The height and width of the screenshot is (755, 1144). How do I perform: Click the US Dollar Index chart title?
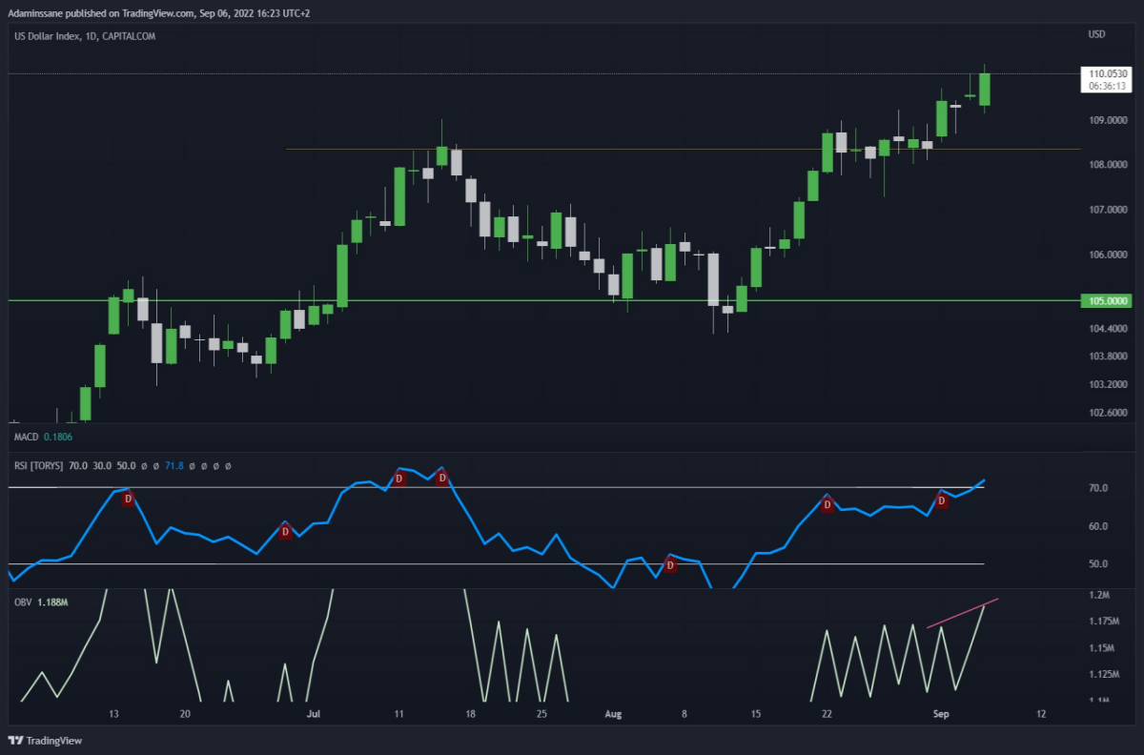point(50,36)
